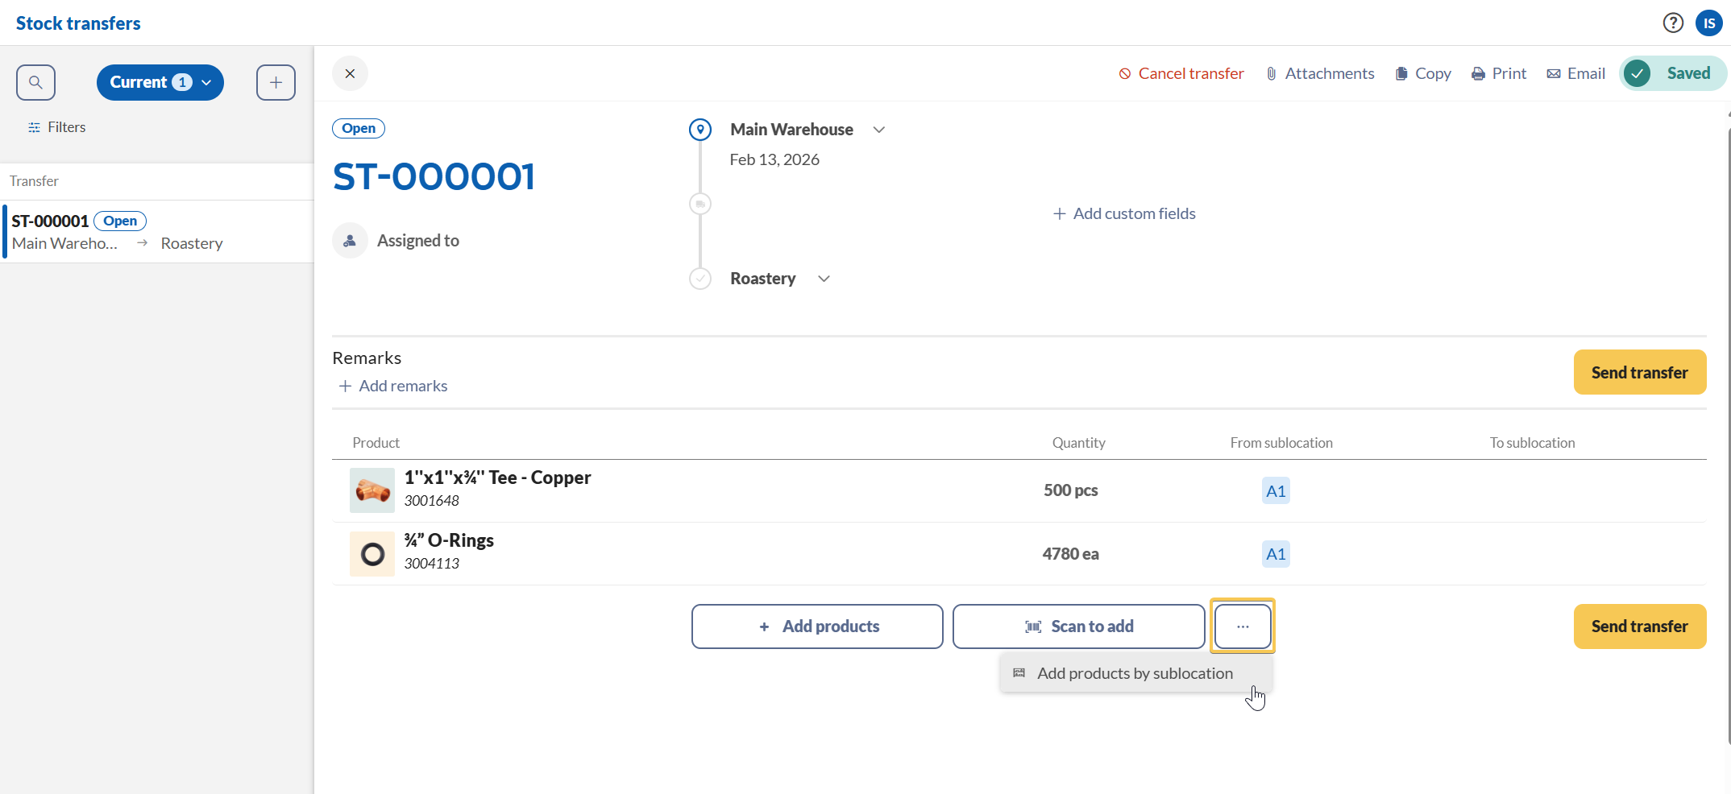Image resolution: width=1731 pixels, height=794 pixels.
Task: Print the stock transfer
Action: (1498, 73)
